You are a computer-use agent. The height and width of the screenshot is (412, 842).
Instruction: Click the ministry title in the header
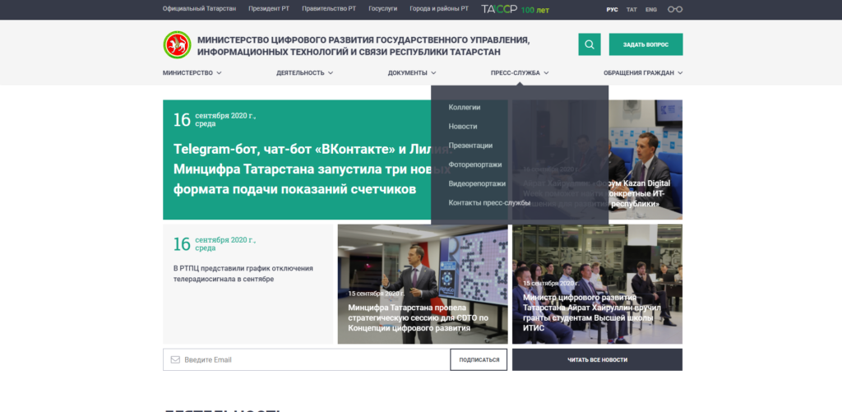[363, 46]
